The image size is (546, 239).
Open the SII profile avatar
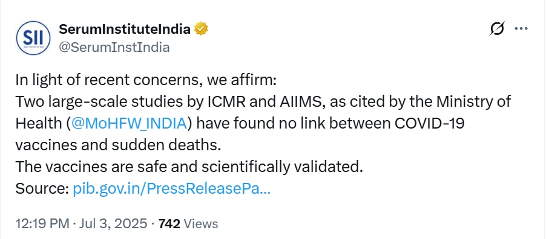34,37
